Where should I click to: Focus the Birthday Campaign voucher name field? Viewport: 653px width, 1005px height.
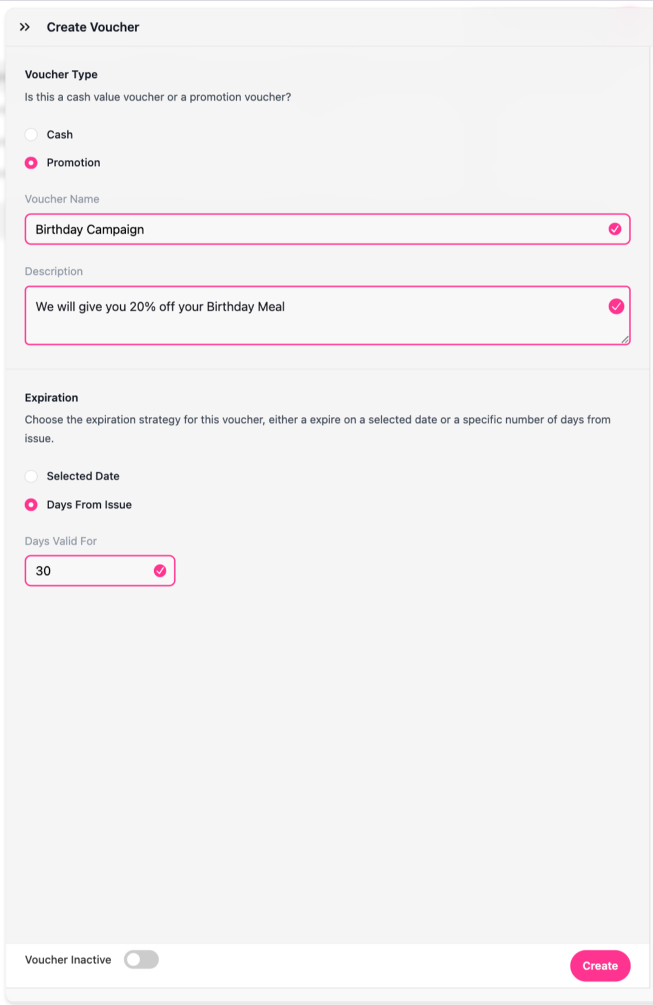pyautogui.click(x=327, y=229)
